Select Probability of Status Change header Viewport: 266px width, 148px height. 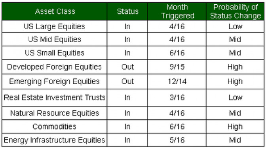[235, 11]
